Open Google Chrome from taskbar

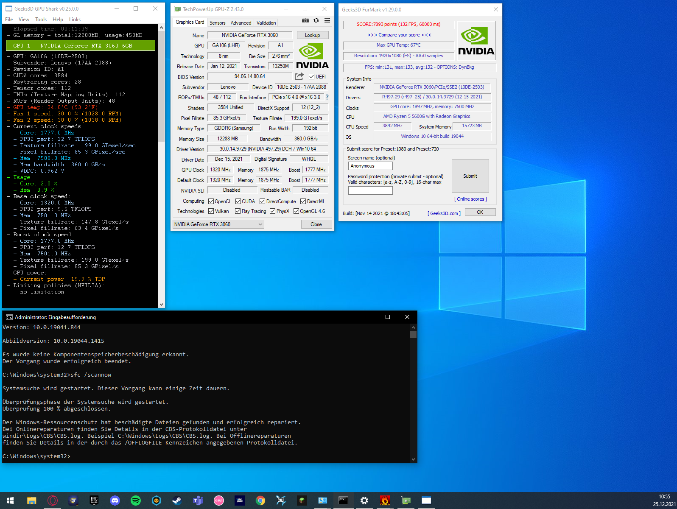click(260, 501)
